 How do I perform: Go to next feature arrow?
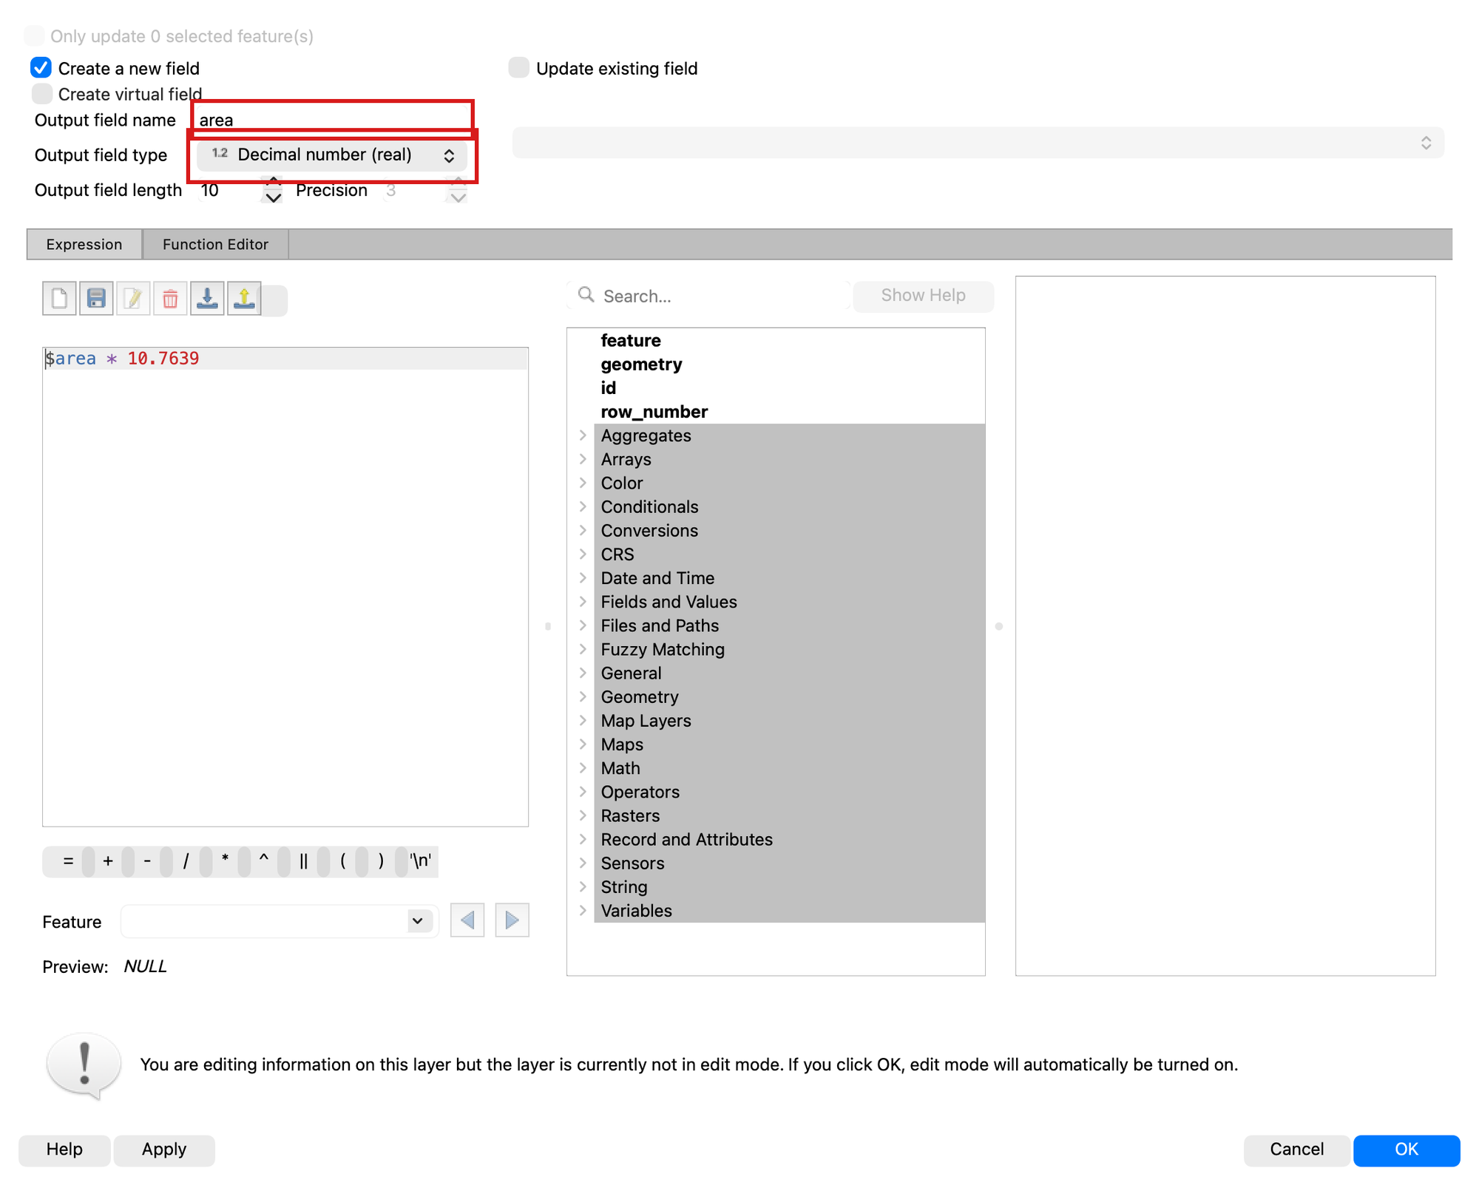click(512, 920)
